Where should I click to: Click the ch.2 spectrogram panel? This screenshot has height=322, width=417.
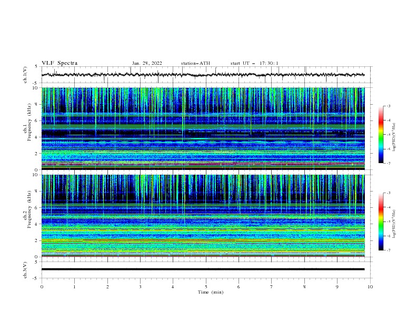(x=203, y=216)
